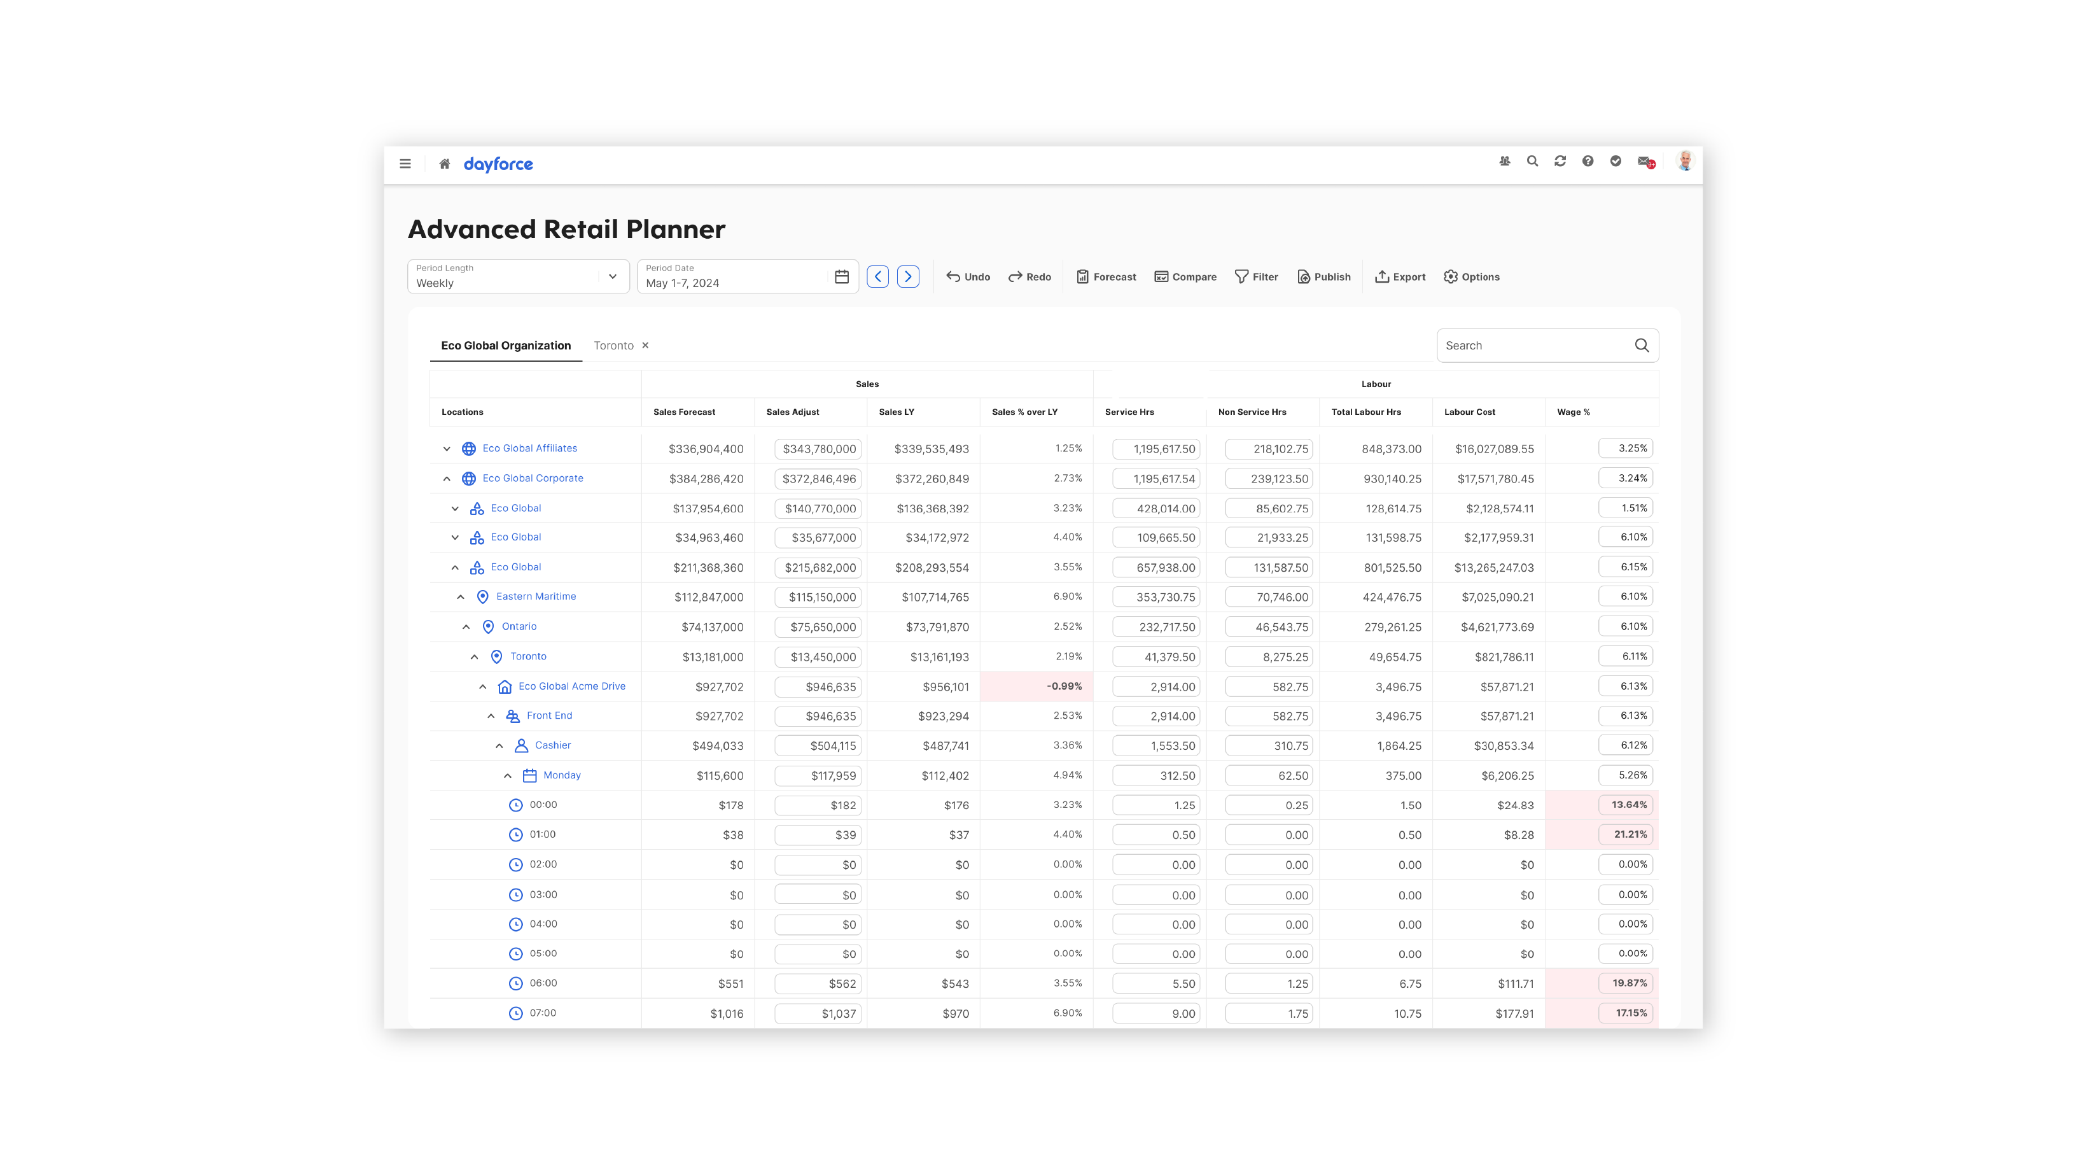
Task: Edit Sales Adjust $343,780,000 field
Action: pyautogui.click(x=818, y=449)
